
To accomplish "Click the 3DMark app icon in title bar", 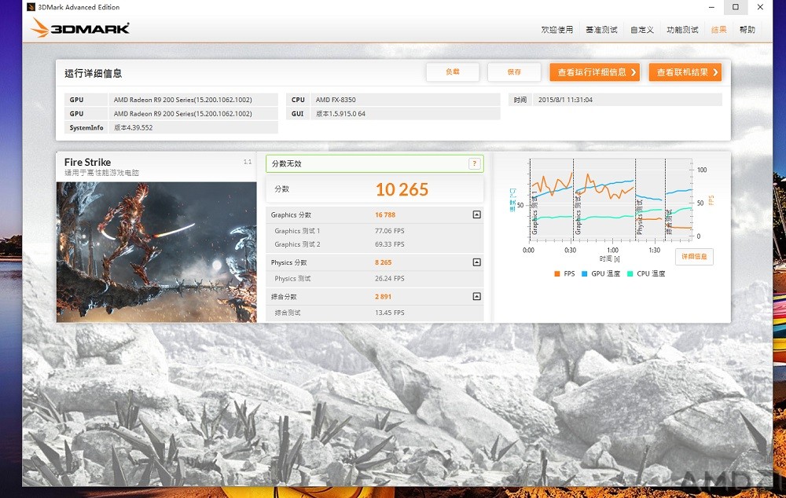I will point(31,7).
